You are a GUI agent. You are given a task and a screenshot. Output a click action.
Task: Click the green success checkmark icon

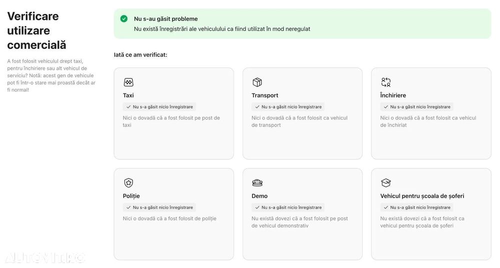pos(124,19)
